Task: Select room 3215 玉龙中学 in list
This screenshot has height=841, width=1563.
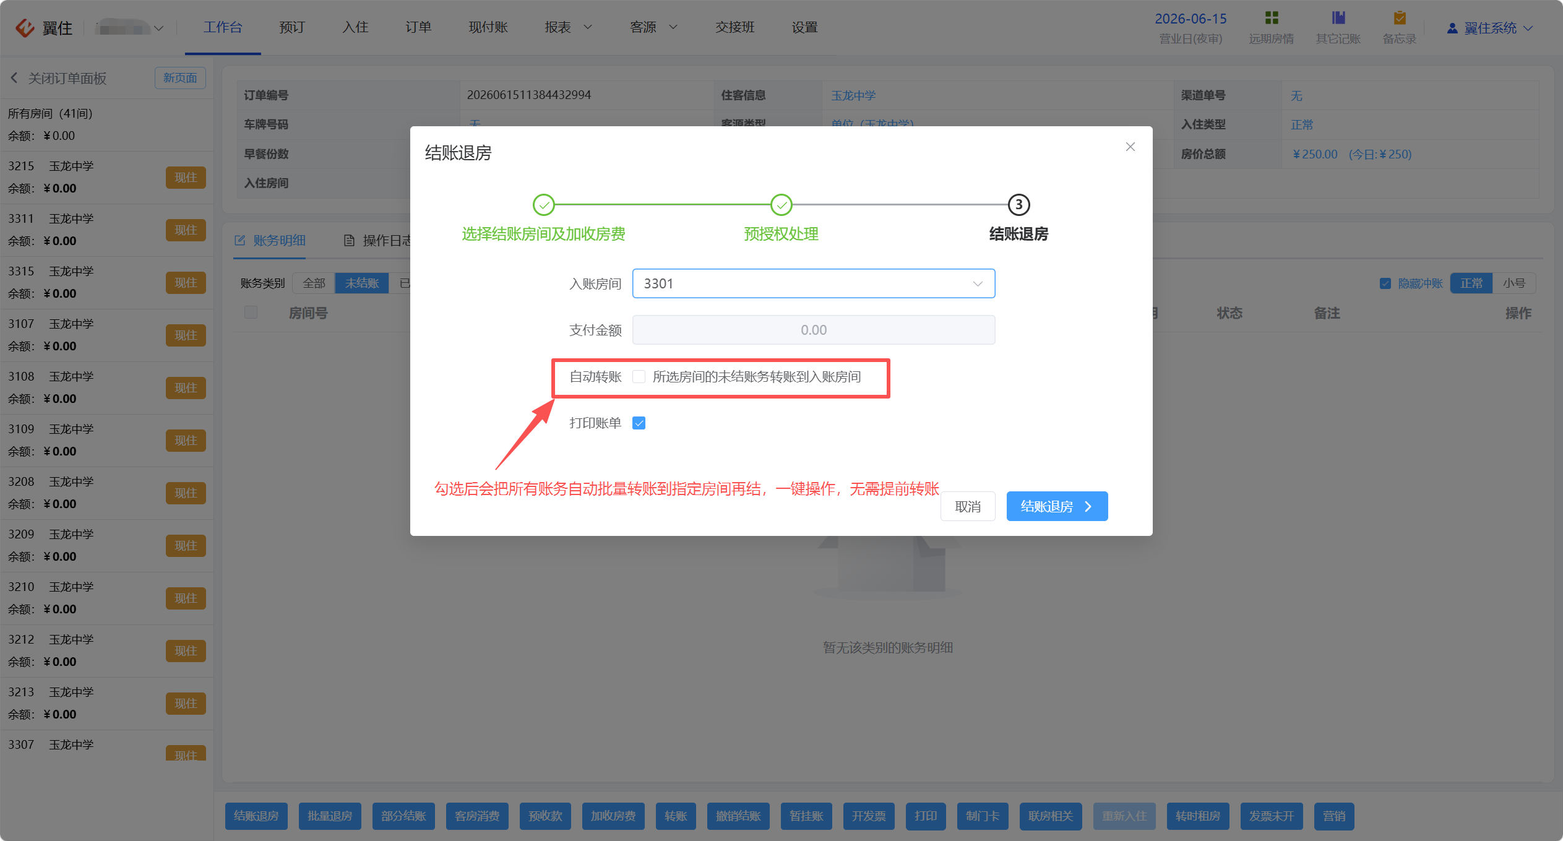Action: 106,178
